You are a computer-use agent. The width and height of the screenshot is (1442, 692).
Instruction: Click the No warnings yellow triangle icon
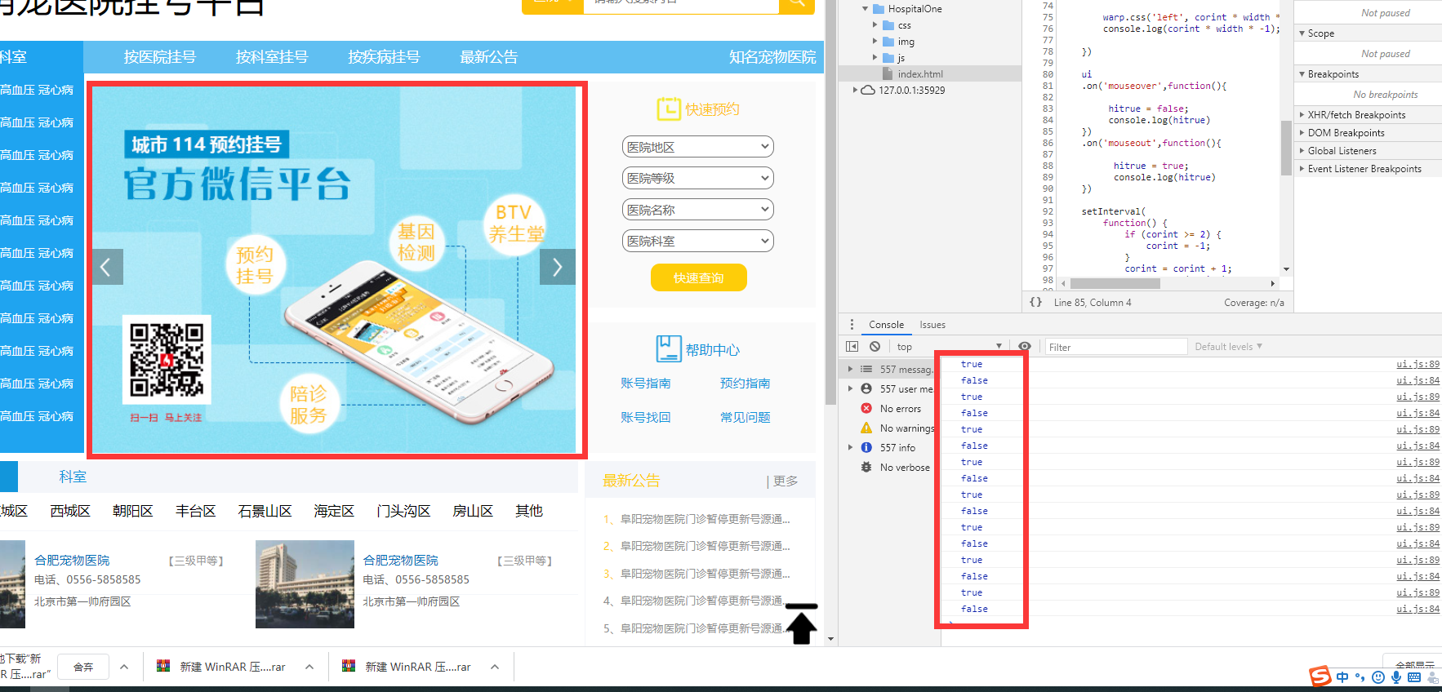pyautogui.click(x=866, y=428)
